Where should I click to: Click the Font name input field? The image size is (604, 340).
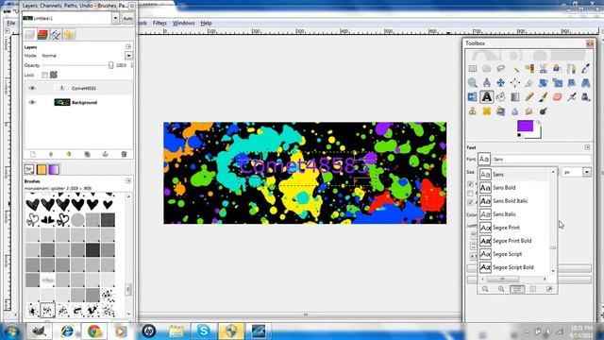(x=542, y=159)
